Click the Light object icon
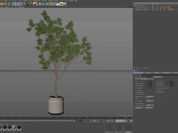The height and width of the screenshot is (133, 178). click(65, 4)
